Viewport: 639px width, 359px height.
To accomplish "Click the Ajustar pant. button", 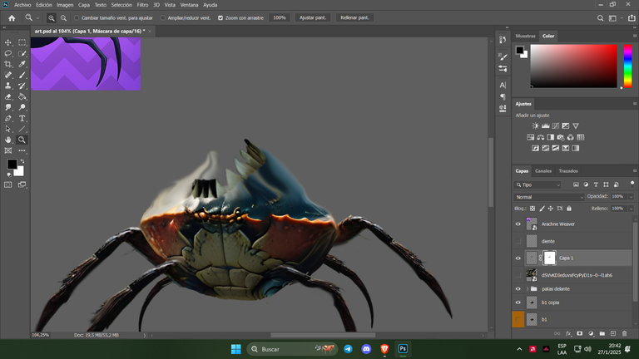I will tap(313, 18).
